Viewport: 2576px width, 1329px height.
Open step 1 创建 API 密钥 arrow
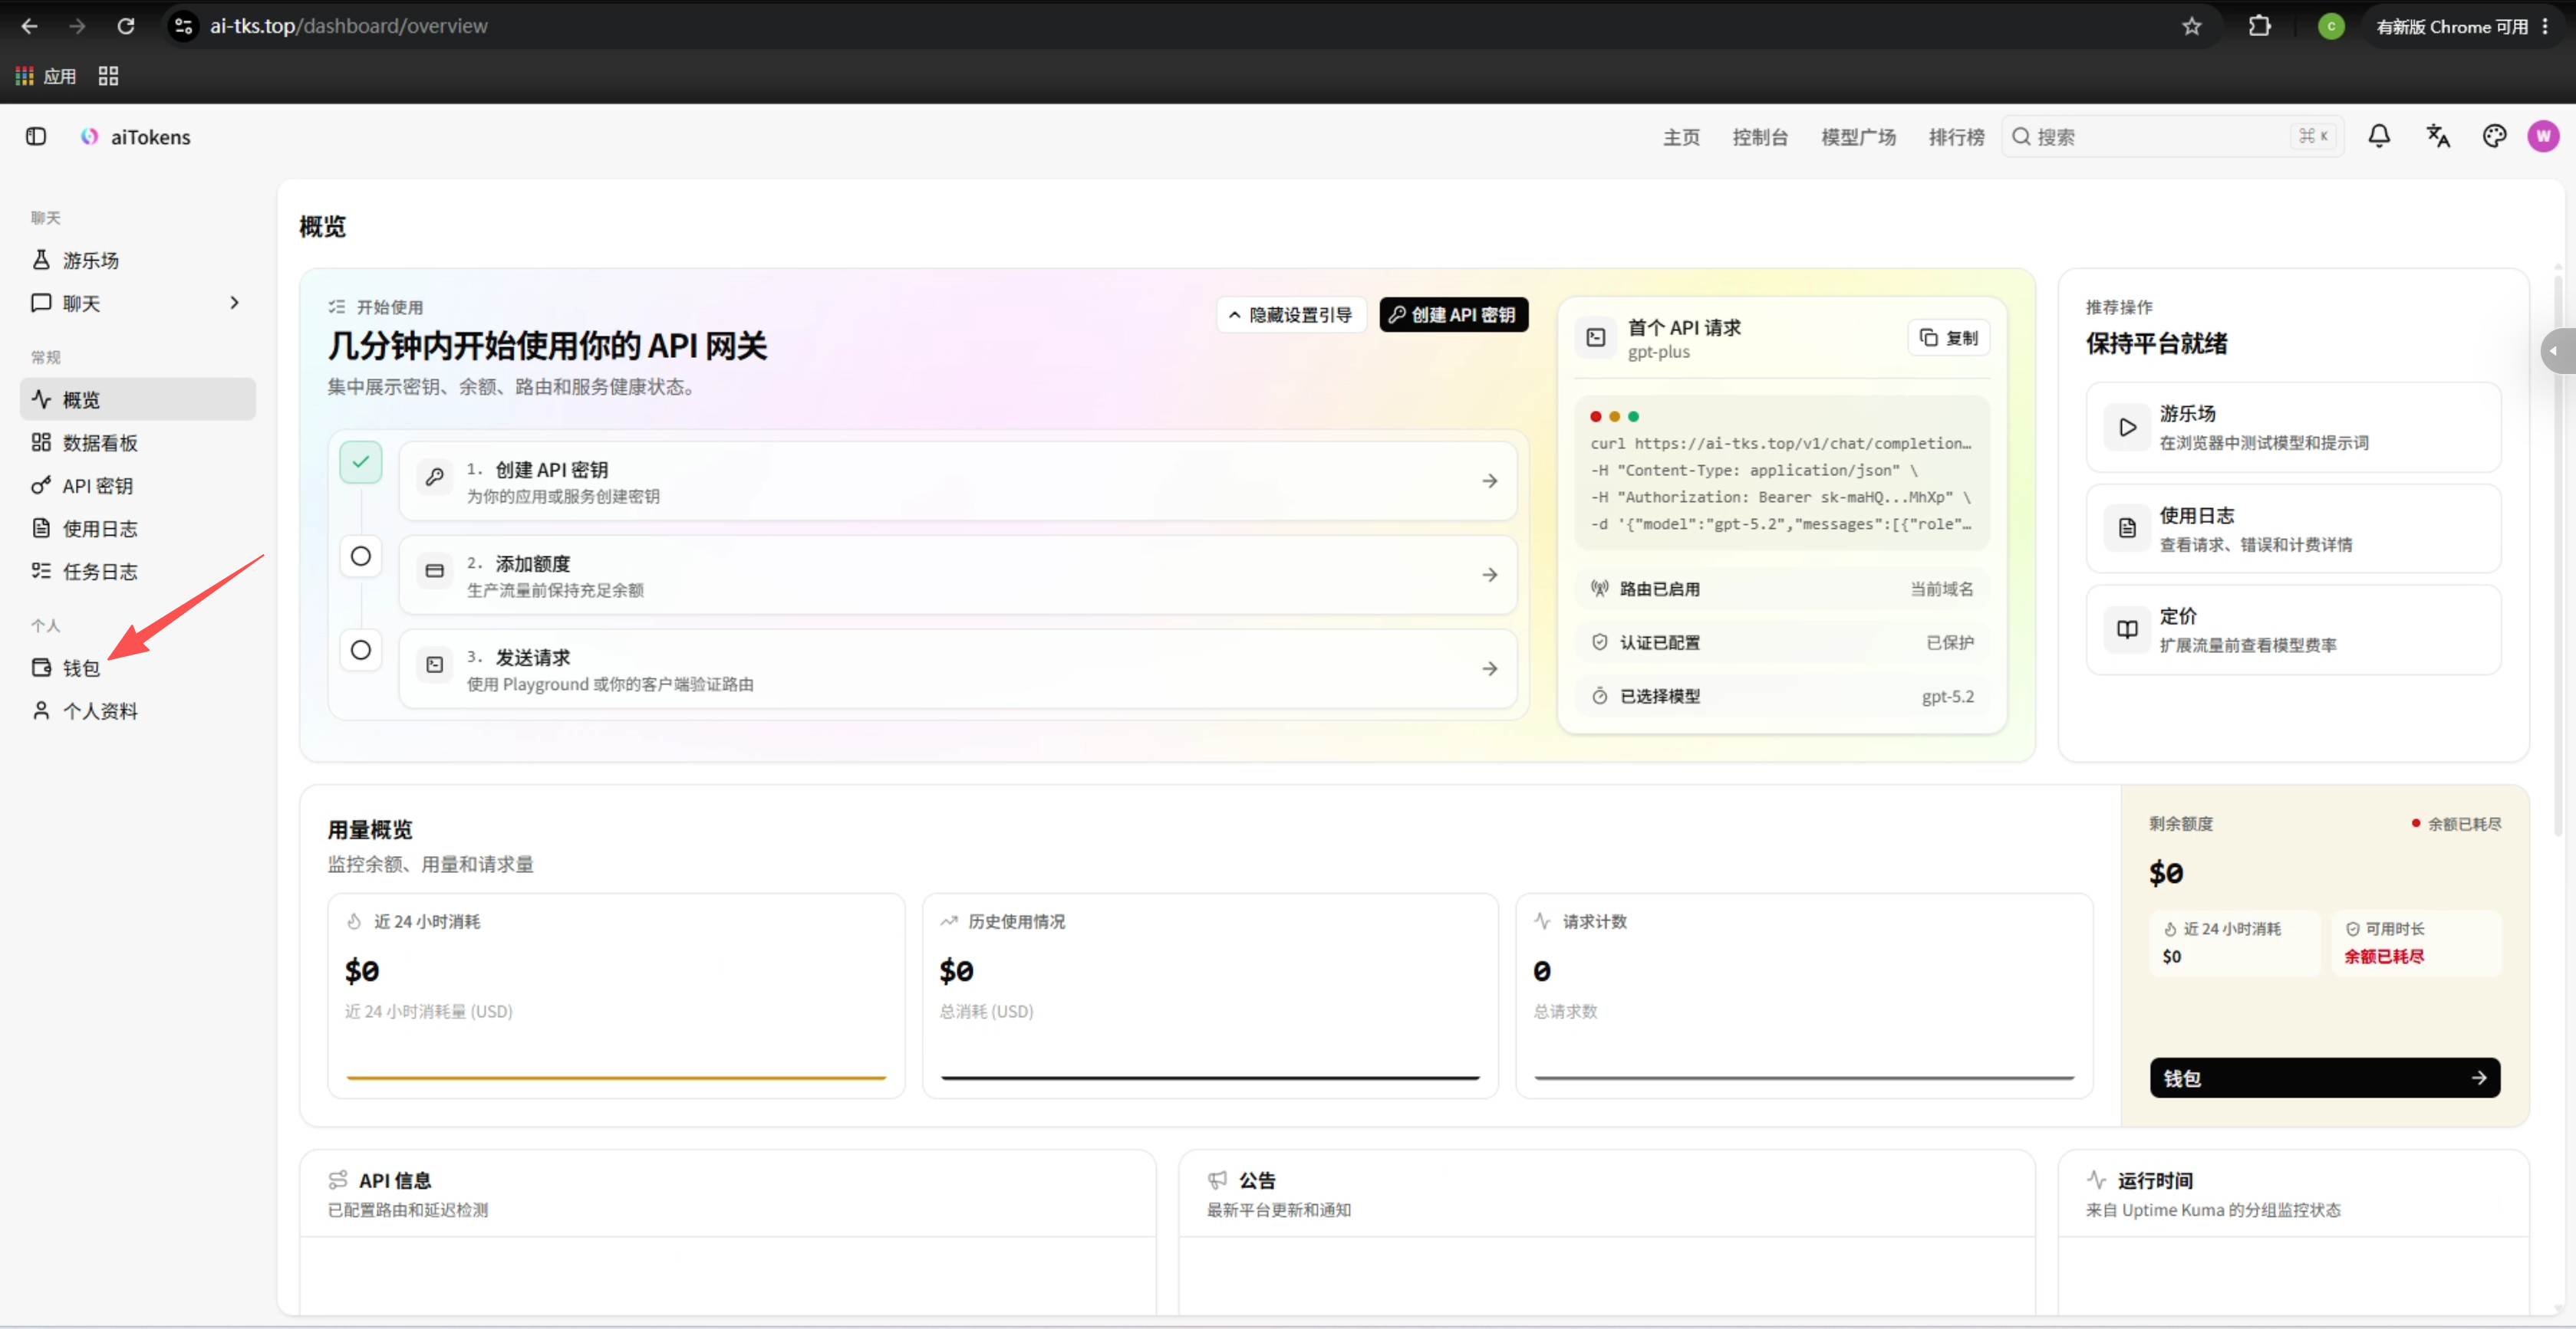pyautogui.click(x=1489, y=481)
